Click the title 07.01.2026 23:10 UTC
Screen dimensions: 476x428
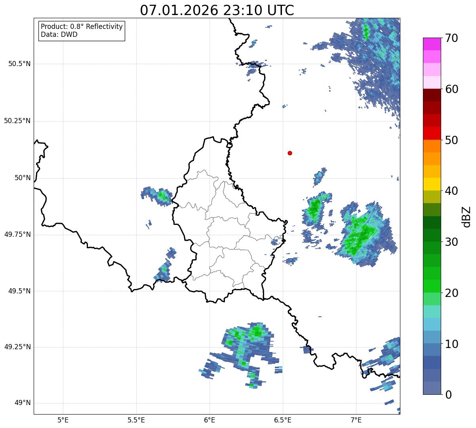pyautogui.click(x=217, y=10)
